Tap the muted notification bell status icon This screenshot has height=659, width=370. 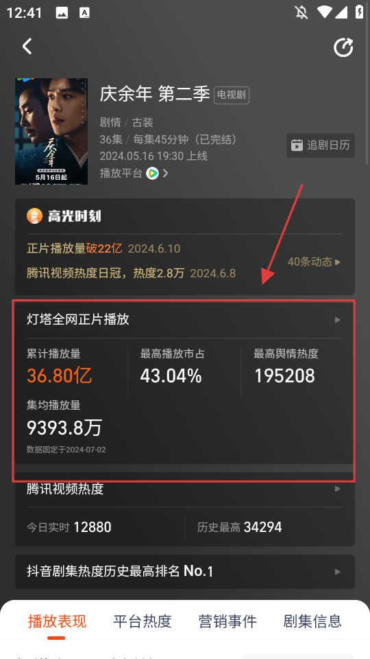coord(301,12)
